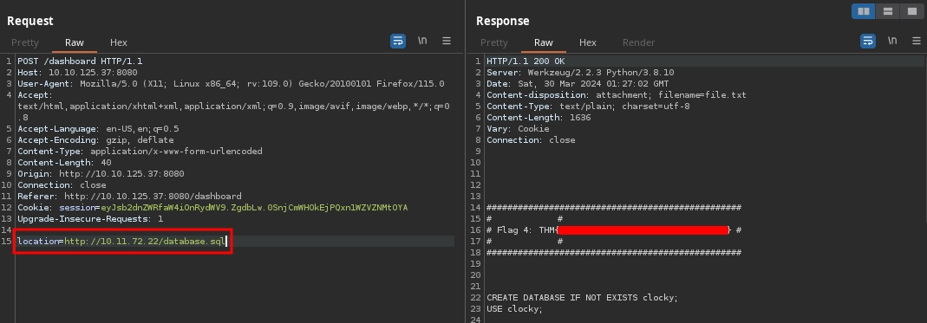Click the Host: 10.10.125.37:8080 header
This screenshot has width=927, height=323.
coord(77,73)
